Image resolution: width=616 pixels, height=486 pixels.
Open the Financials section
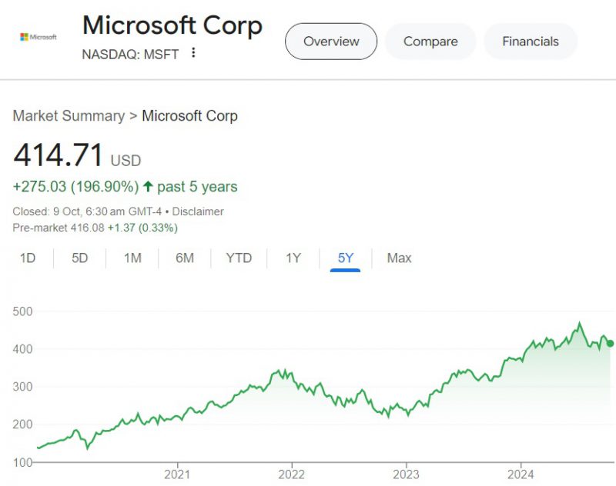pyautogui.click(x=530, y=42)
